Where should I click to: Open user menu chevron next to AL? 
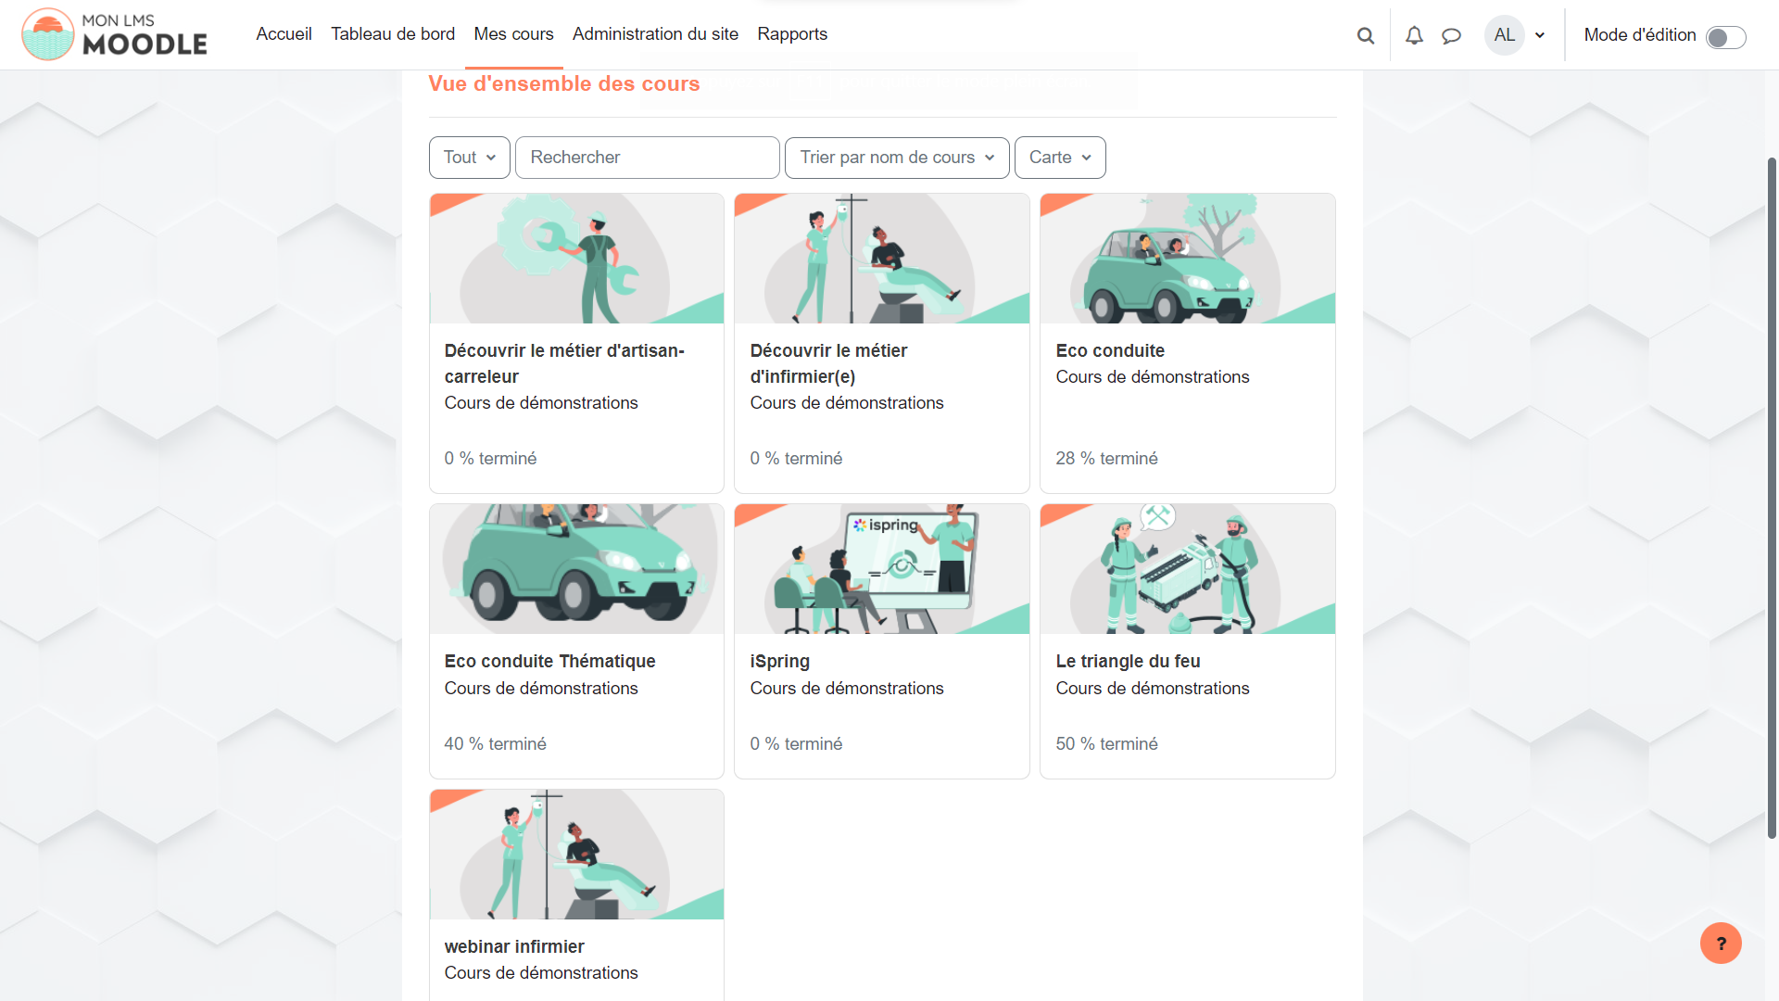tap(1540, 35)
